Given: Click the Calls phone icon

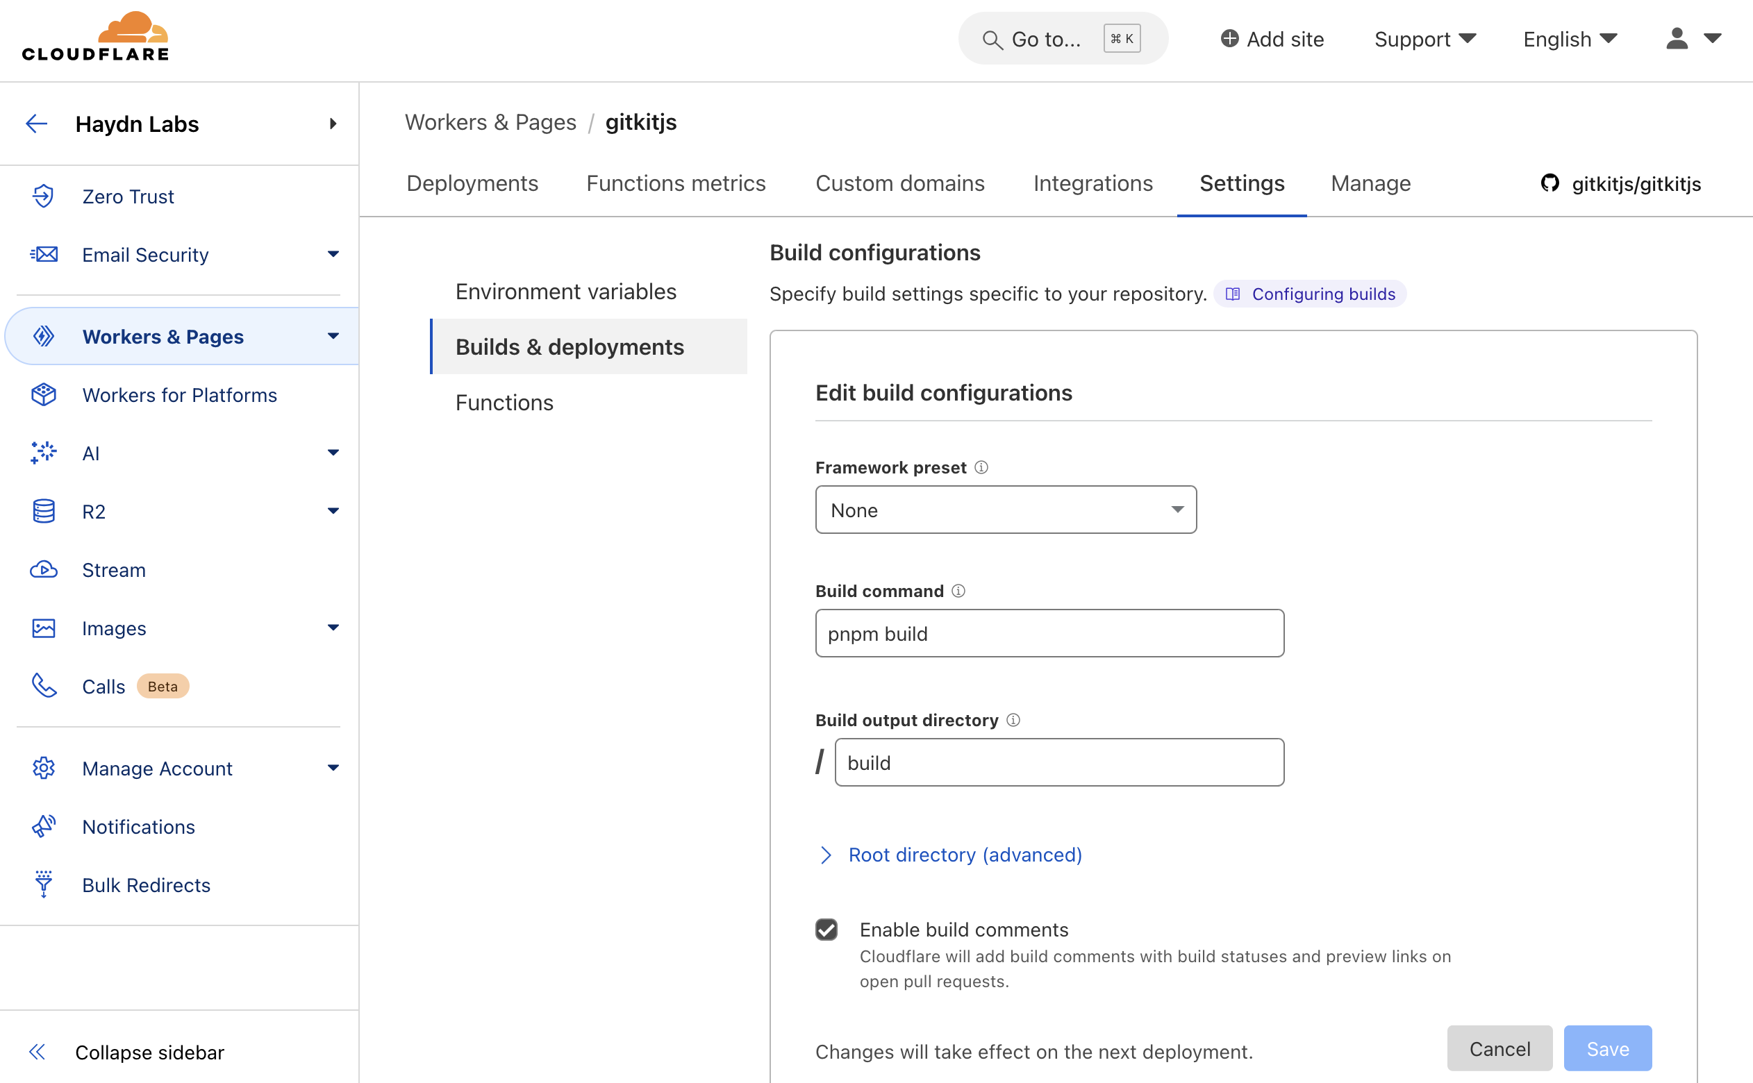Looking at the screenshot, I should 44,686.
